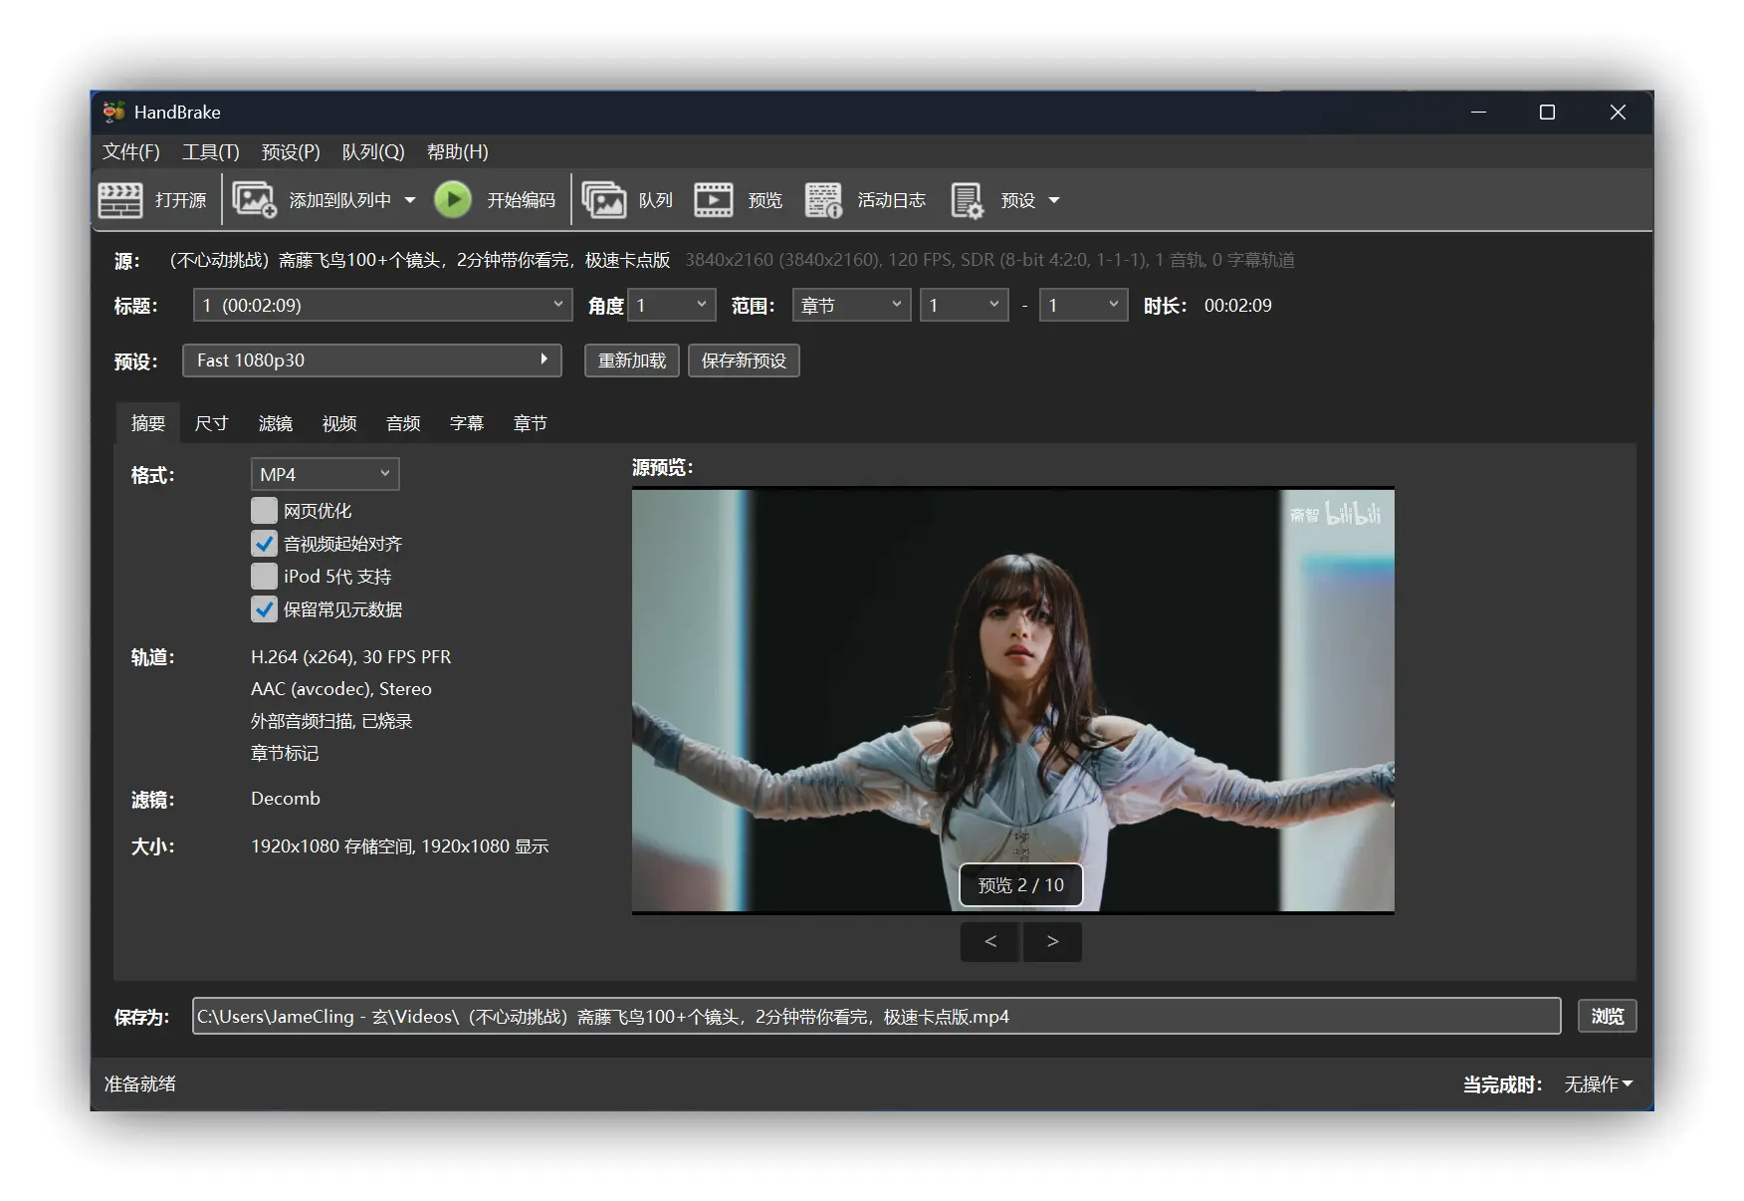Click the 预览 2 / 10 indicator
1744x1201 pixels.
click(x=1021, y=885)
